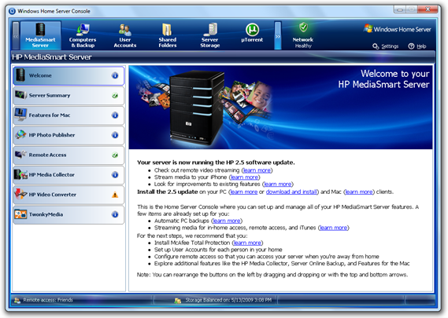Open the Shared Folders tab

click(x=168, y=35)
